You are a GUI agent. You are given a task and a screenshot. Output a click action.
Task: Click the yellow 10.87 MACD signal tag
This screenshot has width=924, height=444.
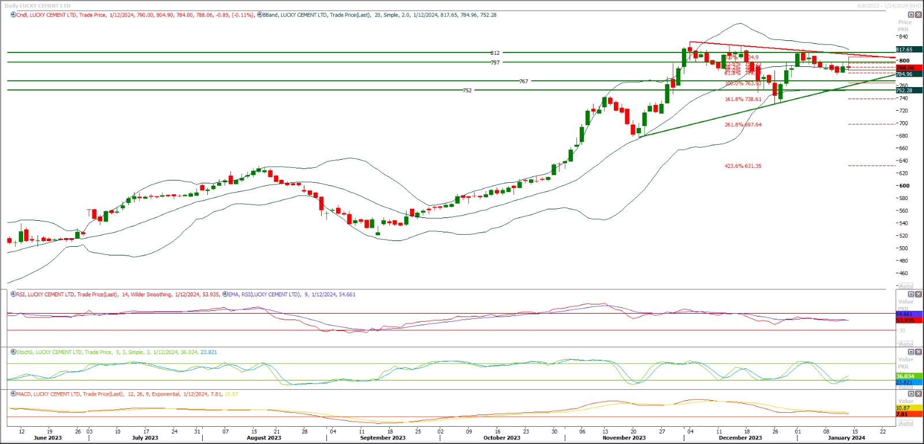[x=909, y=408]
